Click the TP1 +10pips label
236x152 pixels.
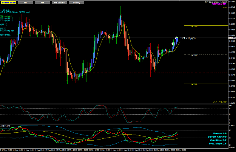[x=188, y=38]
